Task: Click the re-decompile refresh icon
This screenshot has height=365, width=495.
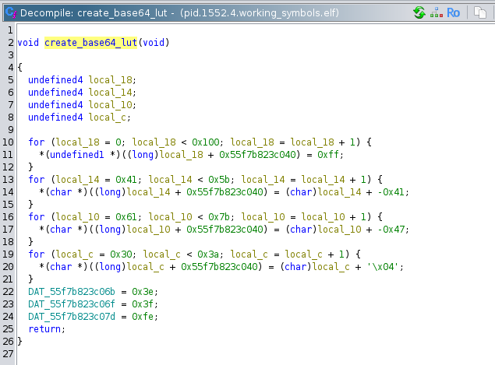Action: pyautogui.click(x=419, y=12)
